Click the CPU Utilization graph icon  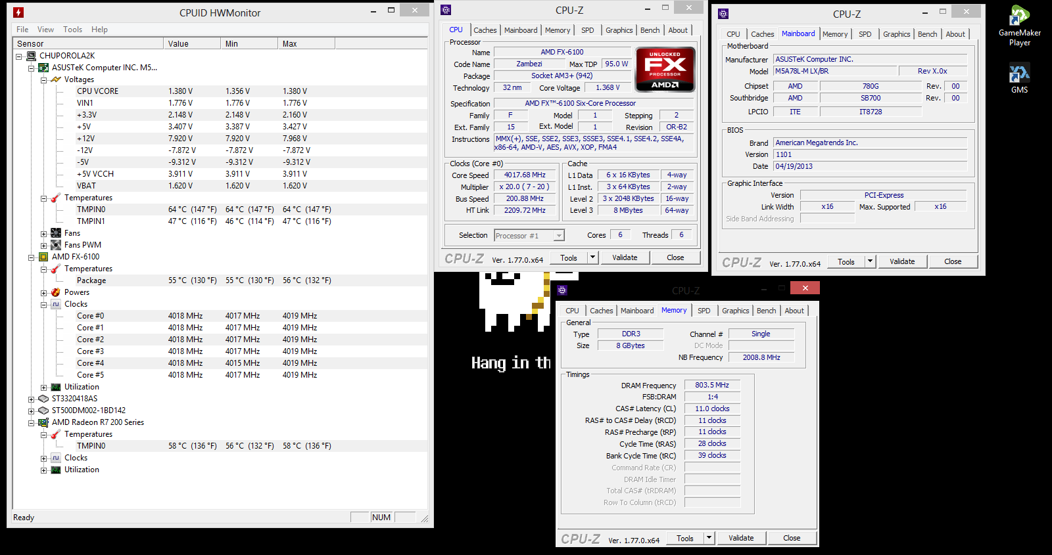(x=56, y=387)
